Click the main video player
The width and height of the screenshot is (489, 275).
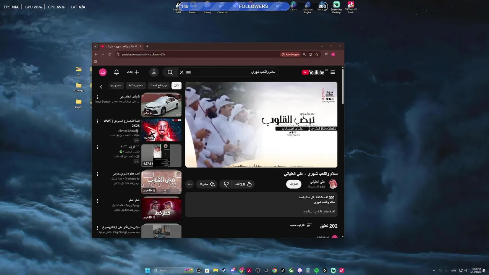(261, 125)
